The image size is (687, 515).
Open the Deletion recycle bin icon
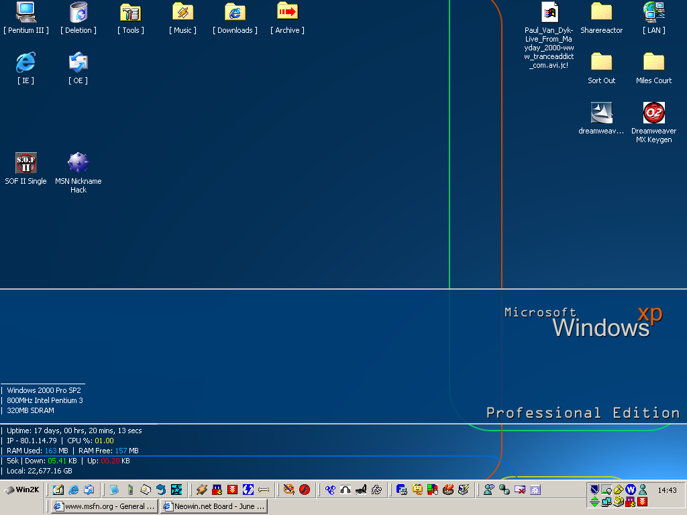coord(78,12)
